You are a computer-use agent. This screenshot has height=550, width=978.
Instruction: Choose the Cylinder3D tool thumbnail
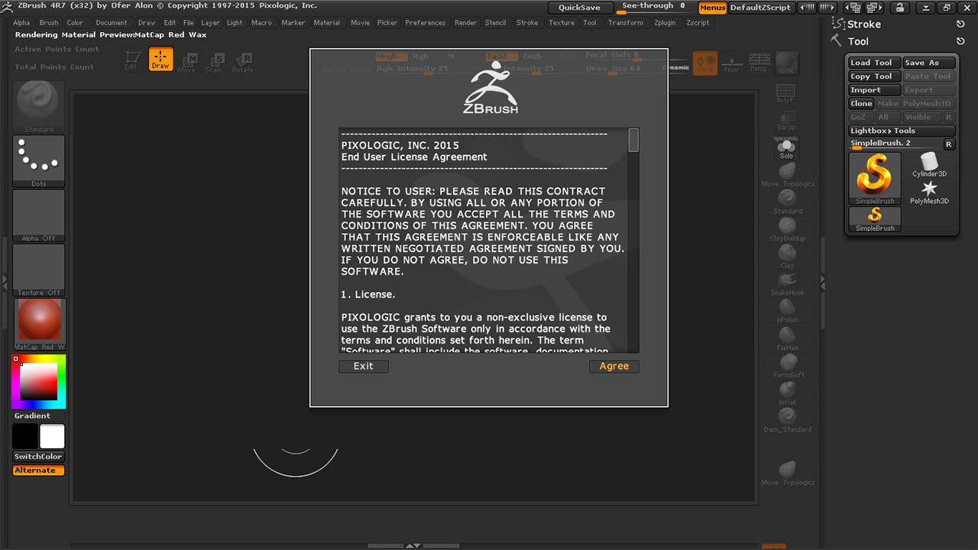929,164
